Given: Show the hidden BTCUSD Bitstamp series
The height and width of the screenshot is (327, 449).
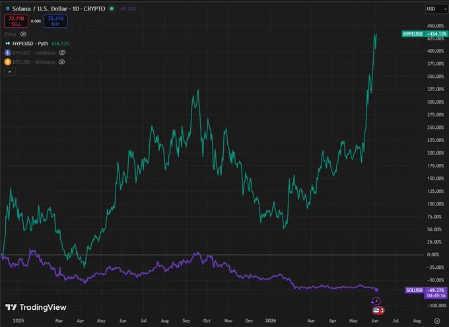Looking at the screenshot, I should pyautogui.click(x=61, y=62).
